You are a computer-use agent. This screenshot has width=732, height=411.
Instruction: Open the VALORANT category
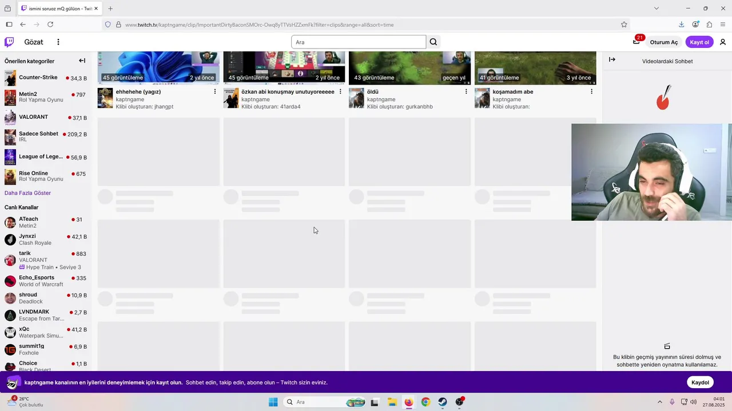(46, 118)
